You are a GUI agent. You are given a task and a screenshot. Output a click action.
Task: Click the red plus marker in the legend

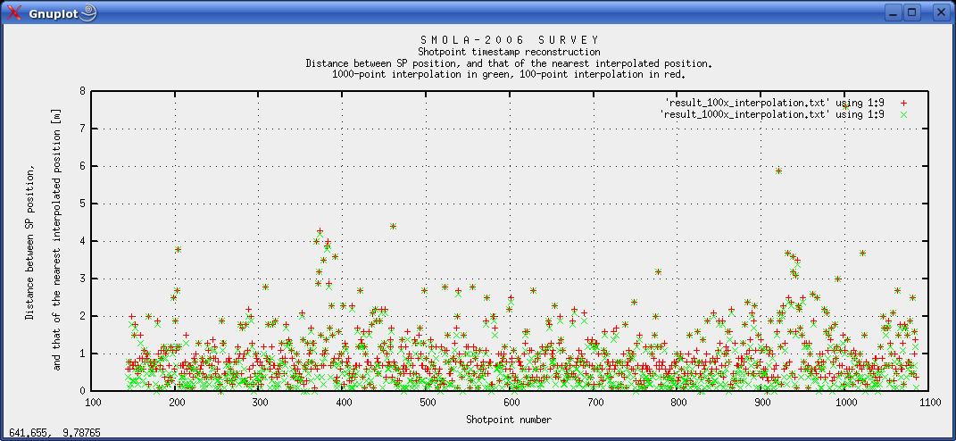coord(903,103)
